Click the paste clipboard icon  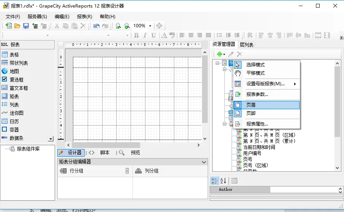click(x=74, y=26)
